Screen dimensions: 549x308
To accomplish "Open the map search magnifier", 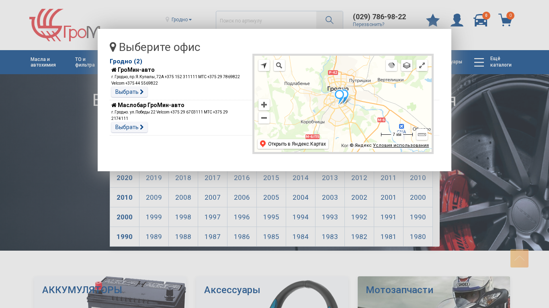I will pos(279,65).
